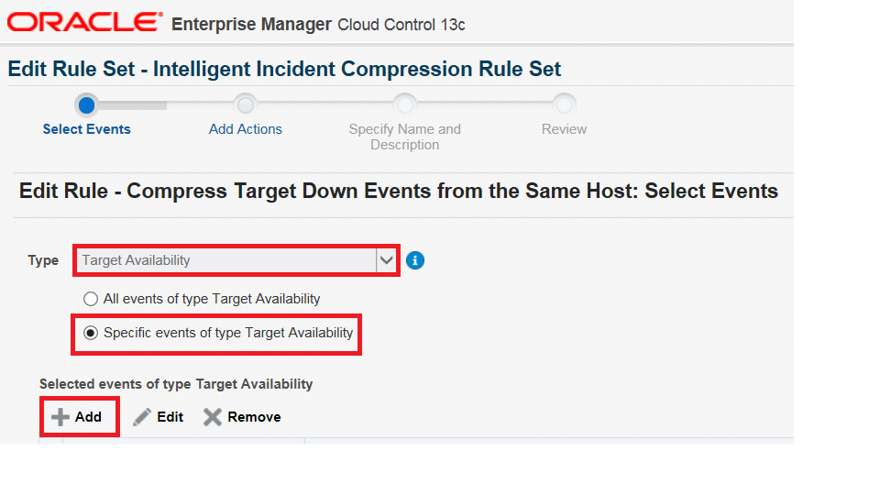Screen dimensions: 880x495
Task: Click the Target Availability combo box field
Action: point(226,260)
